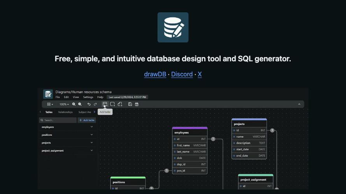This screenshot has width=346, height=194.
Task: Click the calendar to-do icon in toolbar
Action: (x=137, y=104)
